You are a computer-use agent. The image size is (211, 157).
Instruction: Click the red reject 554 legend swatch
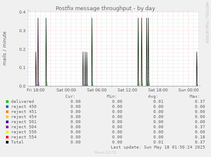[7, 137]
